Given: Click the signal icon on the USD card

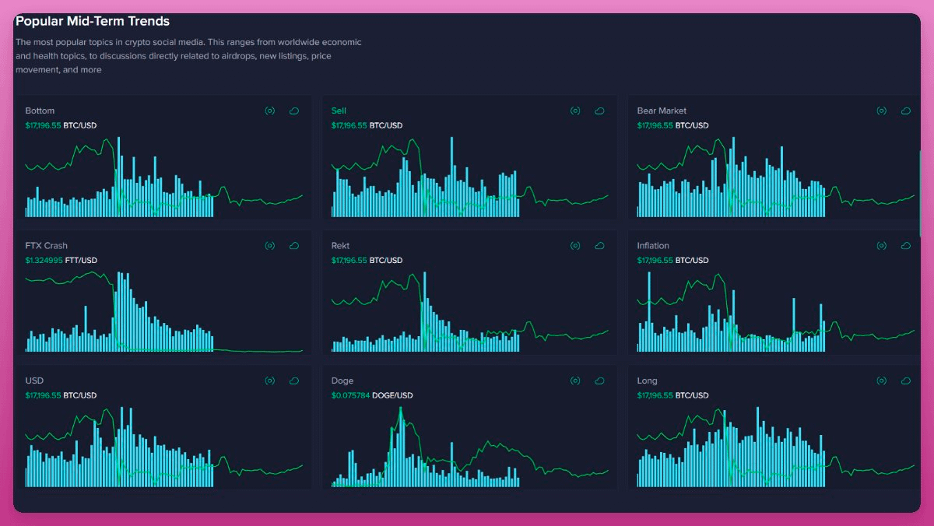Looking at the screenshot, I should (x=270, y=381).
